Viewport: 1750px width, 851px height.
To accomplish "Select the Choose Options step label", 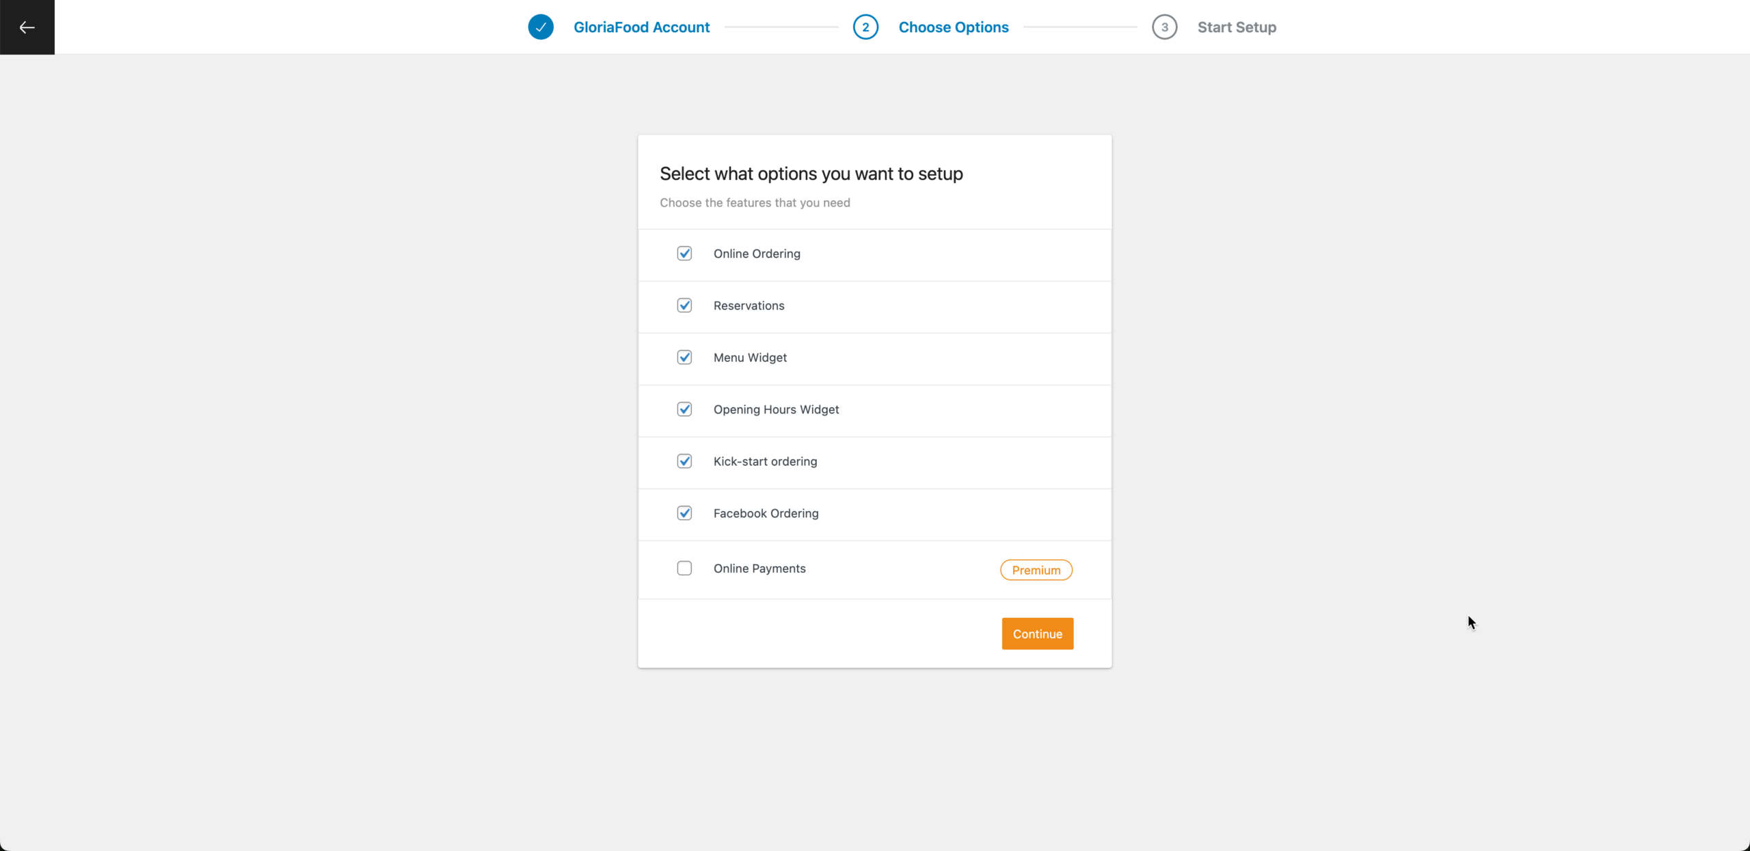I will pos(953,27).
